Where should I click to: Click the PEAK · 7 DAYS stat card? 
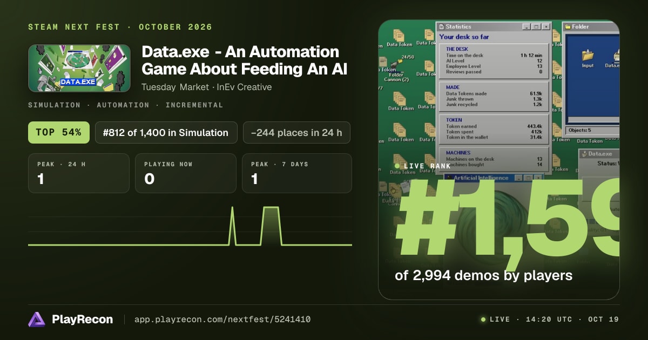pyautogui.click(x=297, y=173)
